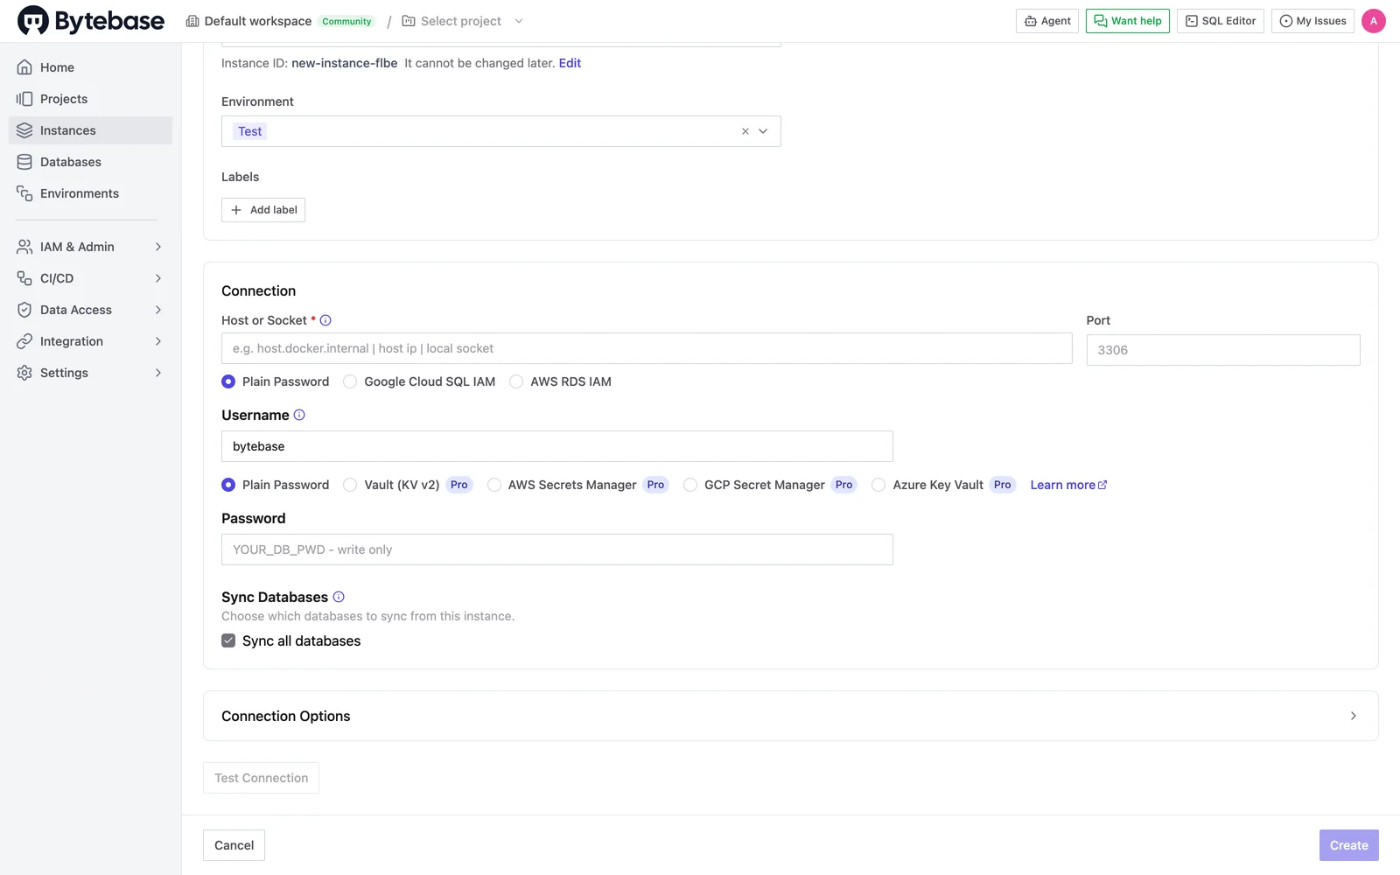Viewport: 1400px width, 875px height.
Task: Select Plain Password secret storage option
Action: tap(228, 485)
